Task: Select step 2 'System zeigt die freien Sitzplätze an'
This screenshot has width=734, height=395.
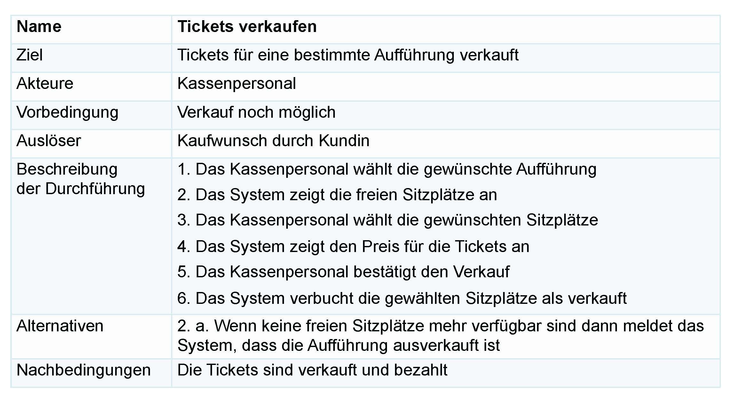Action: point(337,195)
